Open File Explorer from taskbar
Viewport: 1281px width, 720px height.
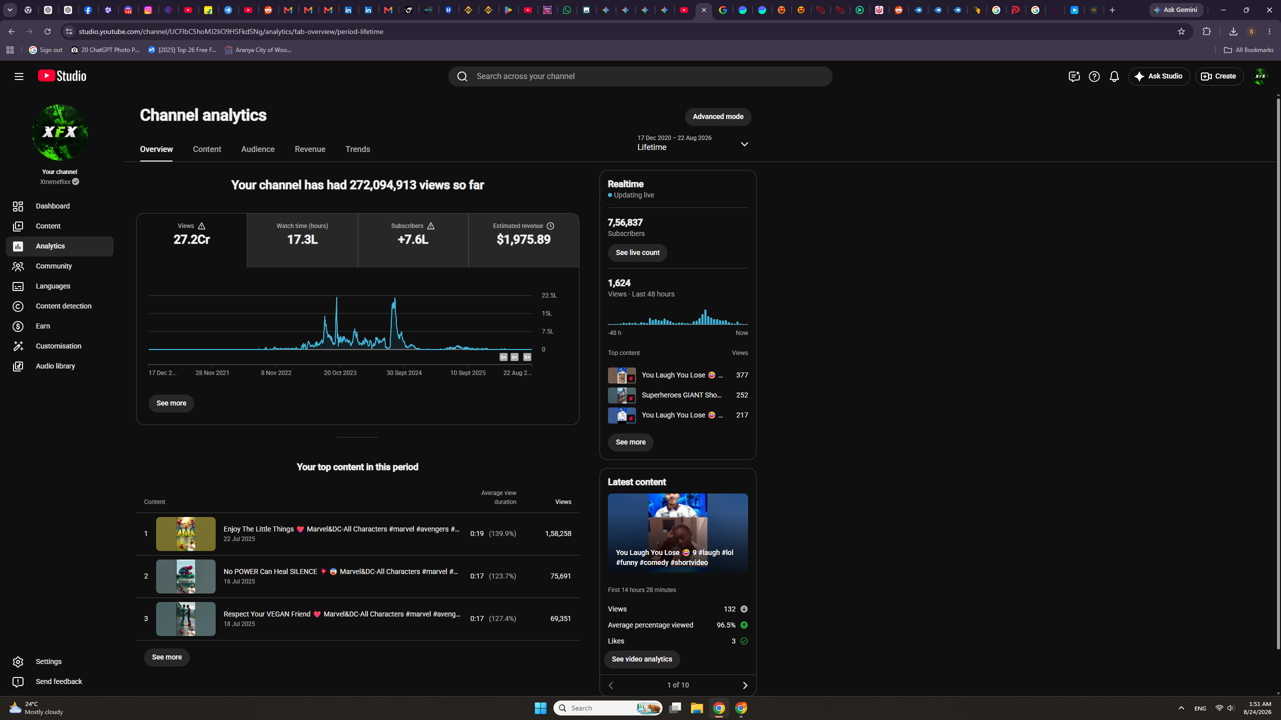point(697,708)
